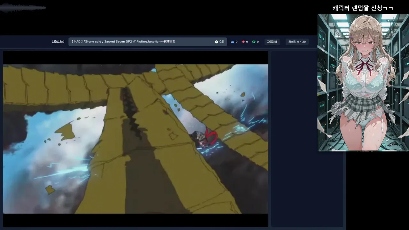Click the 캐릭터 랜덤짤 신청ㄱㄱ heading text

click(363, 8)
